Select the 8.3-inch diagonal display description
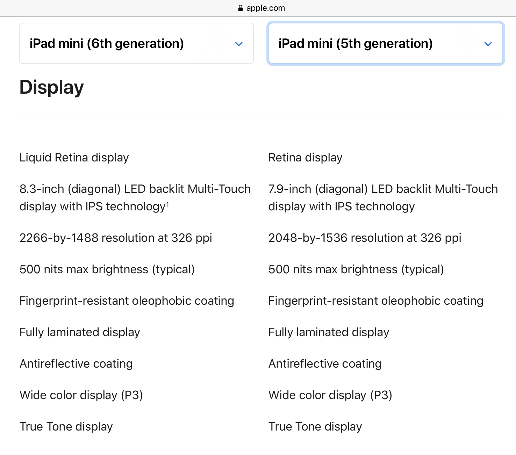The image size is (516, 455). tap(135, 197)
